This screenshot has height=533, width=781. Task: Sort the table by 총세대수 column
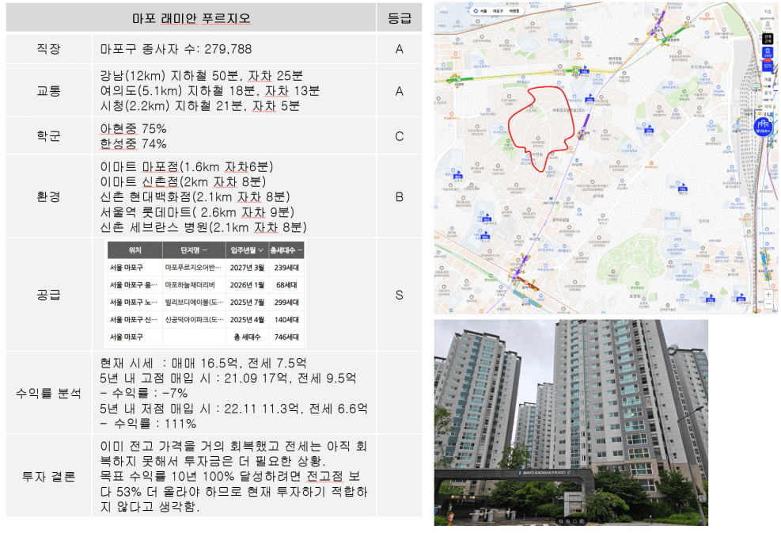click(x=286, y=250)
